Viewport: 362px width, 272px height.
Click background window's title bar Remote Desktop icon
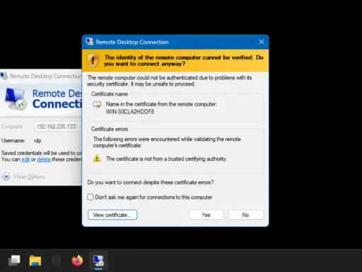pos(4,76)
